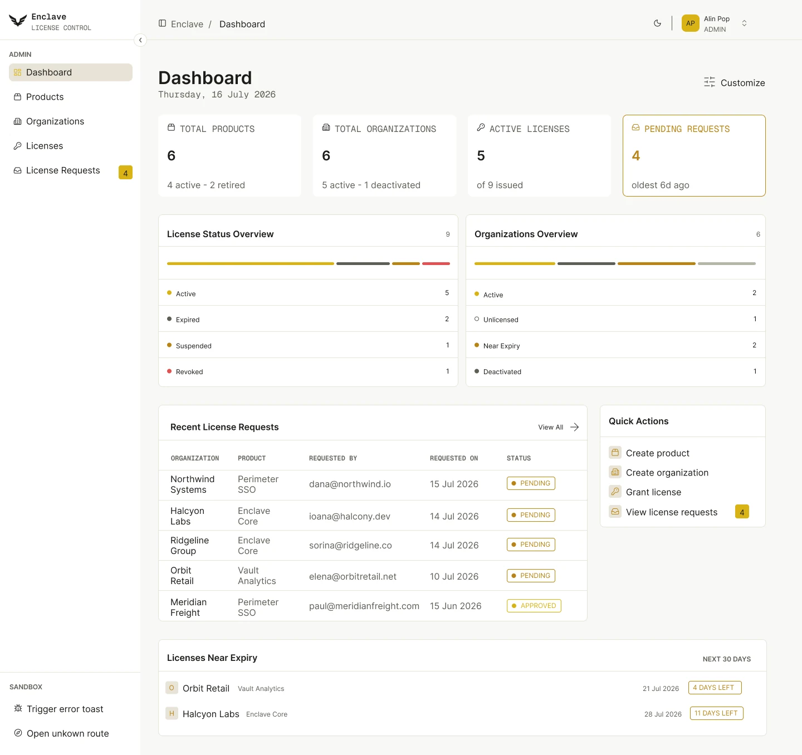Open Licenses in the sidebar
Screen dimensions: 802x755
[71, 146]
